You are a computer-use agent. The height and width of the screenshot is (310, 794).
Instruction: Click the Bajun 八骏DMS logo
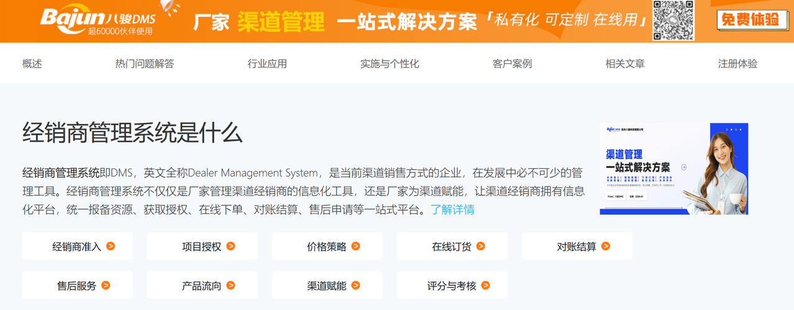(x=97, y=20)
